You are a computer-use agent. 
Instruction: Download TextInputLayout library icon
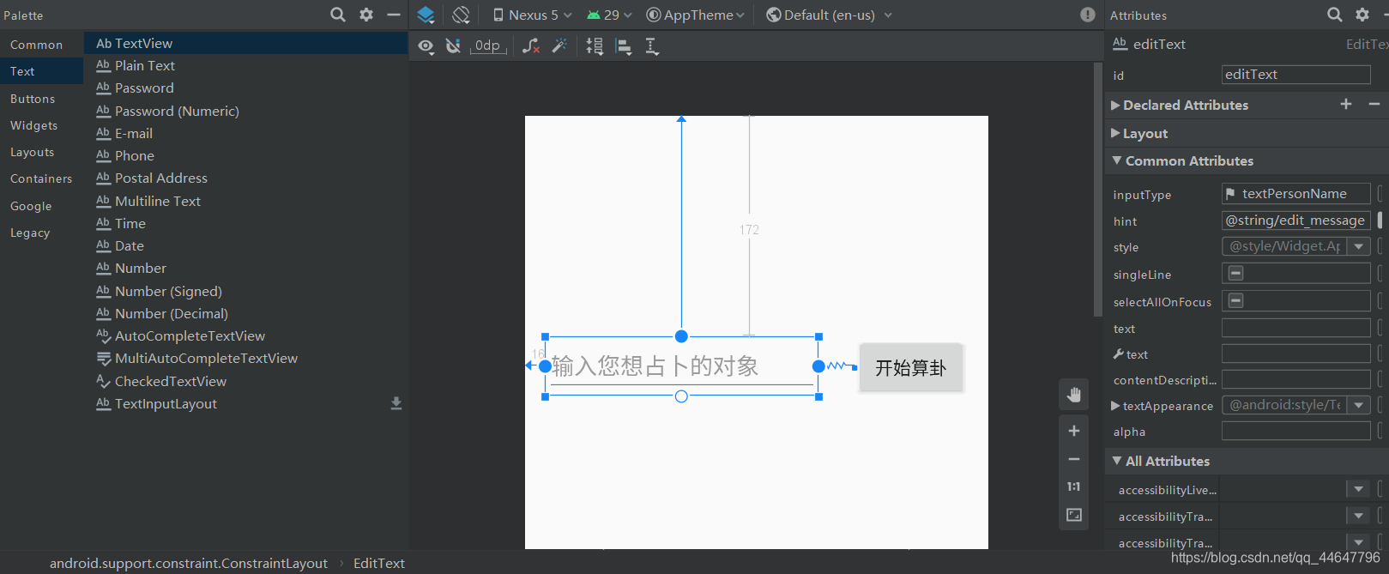tap(396, 403)
